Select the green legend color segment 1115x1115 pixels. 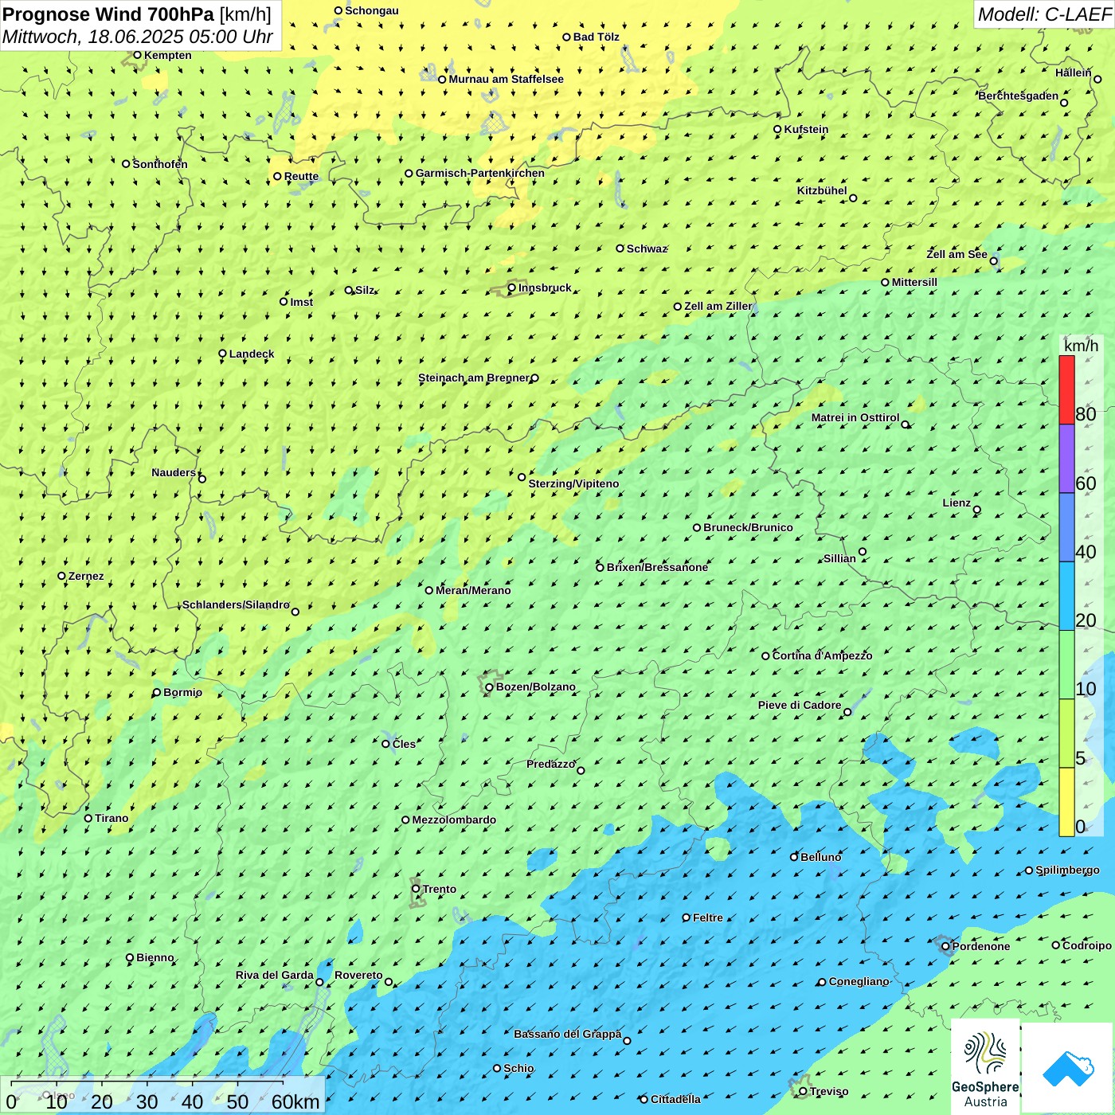pos(1066,665)
